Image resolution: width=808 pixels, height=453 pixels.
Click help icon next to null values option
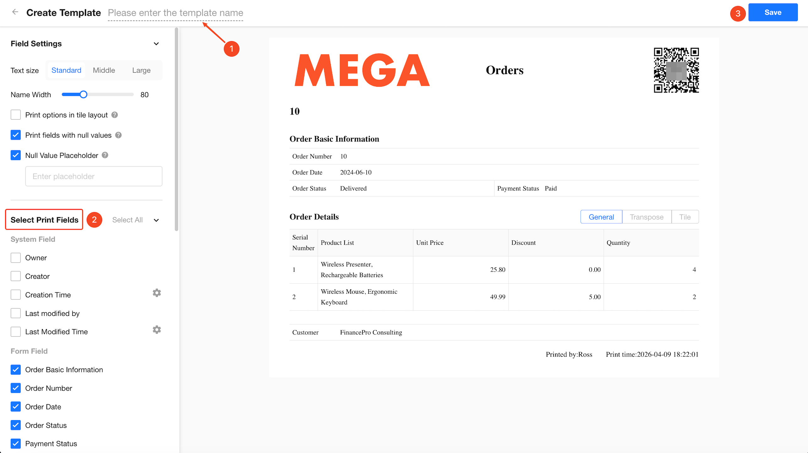[x=118, y=135]
